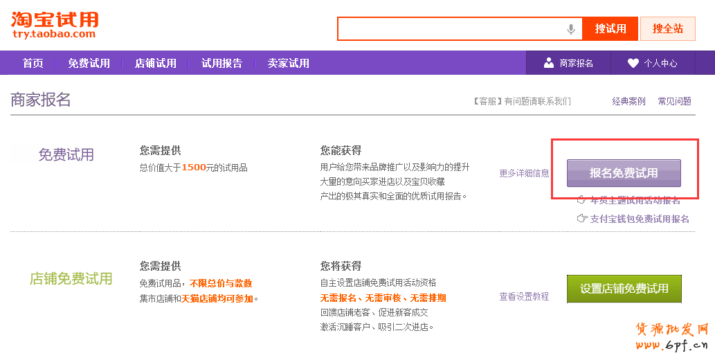Focus the search text field
The height and width of the screenshot is (360, 715).
450,29
